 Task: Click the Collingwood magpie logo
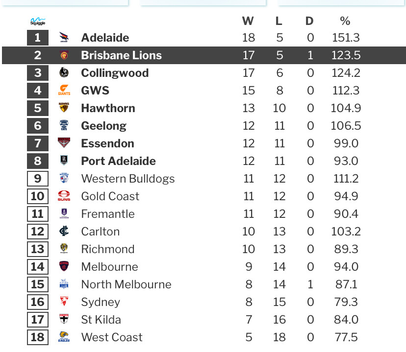coord(64,72)
